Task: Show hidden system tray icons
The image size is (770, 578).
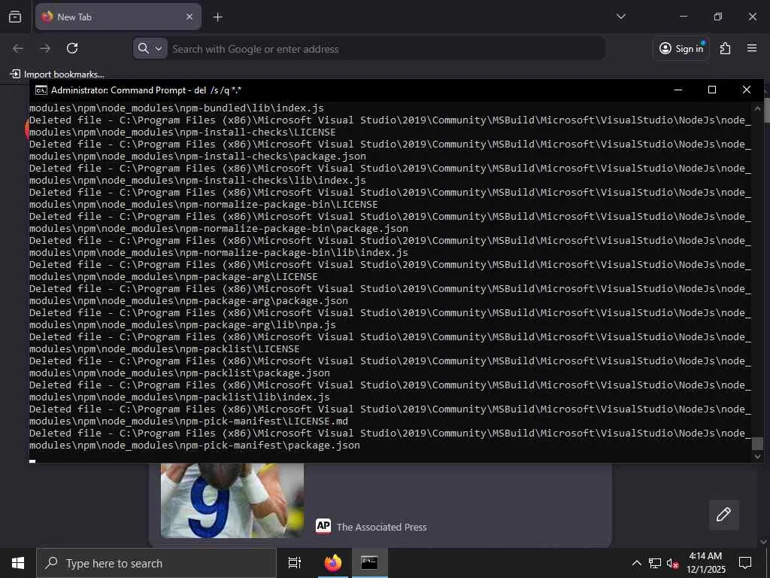Action: click(x=636, y=563)
